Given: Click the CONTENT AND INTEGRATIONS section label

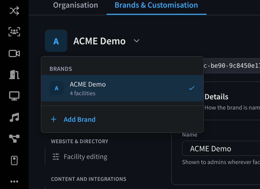Looking at the screenshot, I should click(88, 179).
